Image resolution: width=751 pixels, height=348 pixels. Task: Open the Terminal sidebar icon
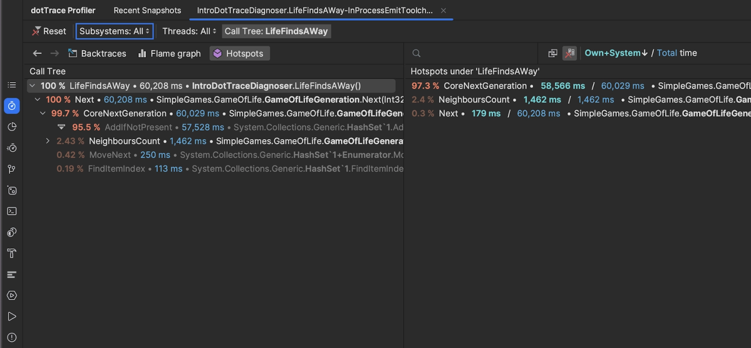12,211
